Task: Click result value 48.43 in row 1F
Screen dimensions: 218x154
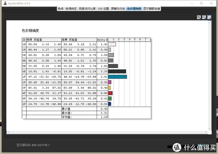Action: (68, 77)
